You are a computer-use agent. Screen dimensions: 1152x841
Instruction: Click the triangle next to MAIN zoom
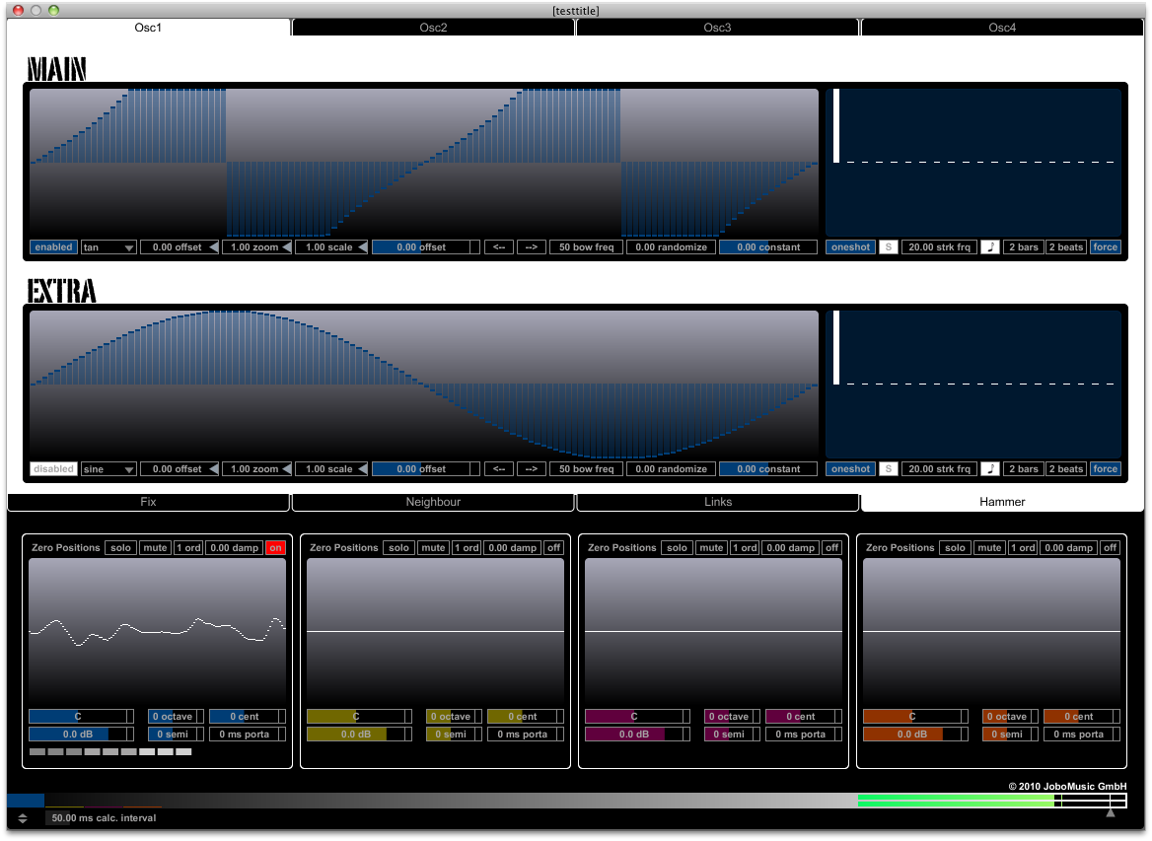[x=287, y=247]
